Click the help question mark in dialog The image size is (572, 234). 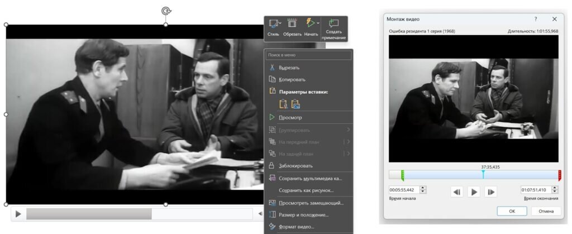pyautogui.click(x=536, y=19)
